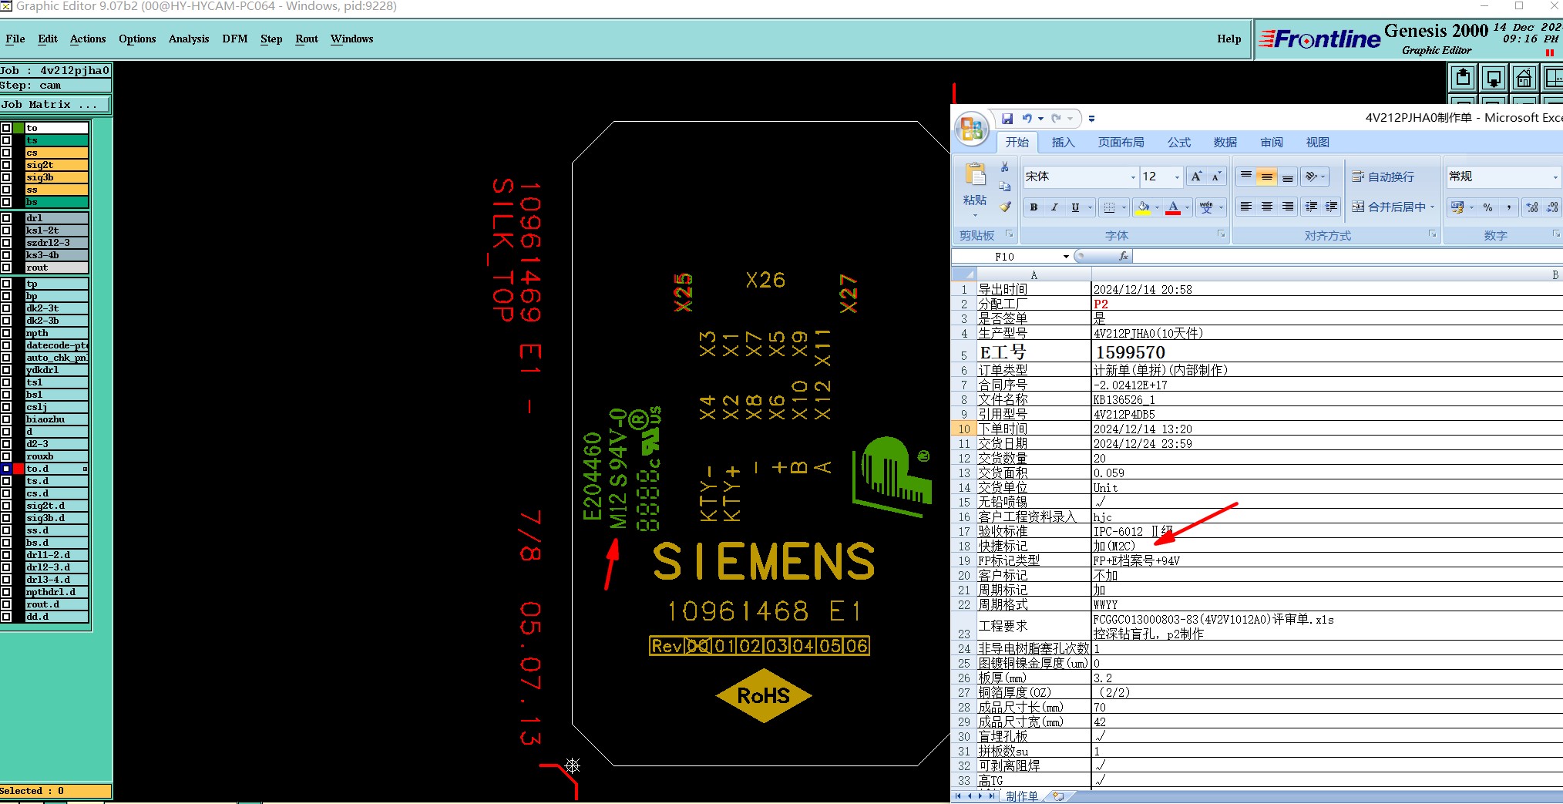1563x804 pixels.
Task: Increase font size in Excel
Action: tap(1196, 177)
